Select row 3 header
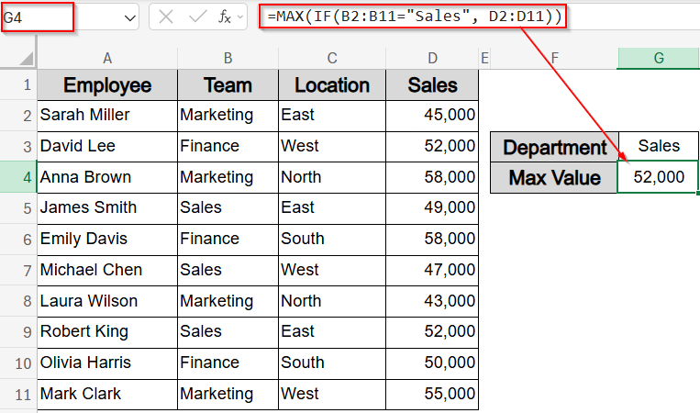The height and width of the screenshot is (413, 700). point(18,147)
